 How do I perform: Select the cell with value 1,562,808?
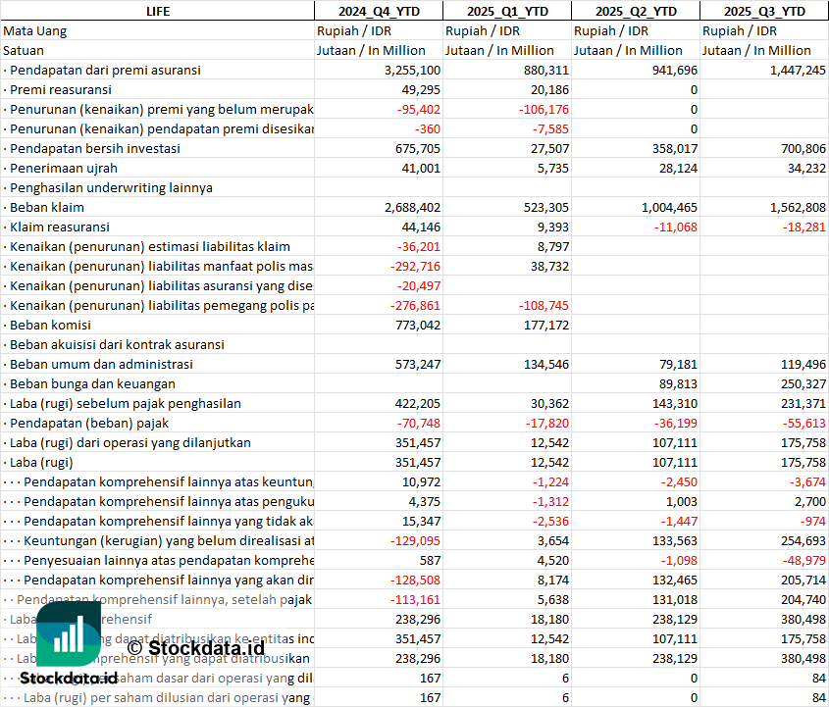tap(764, 207)
